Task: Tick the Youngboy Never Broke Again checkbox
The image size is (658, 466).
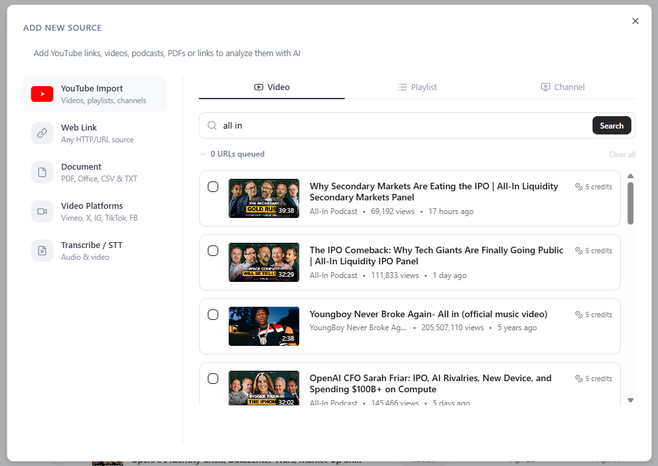Action: [x=213, y=315]
